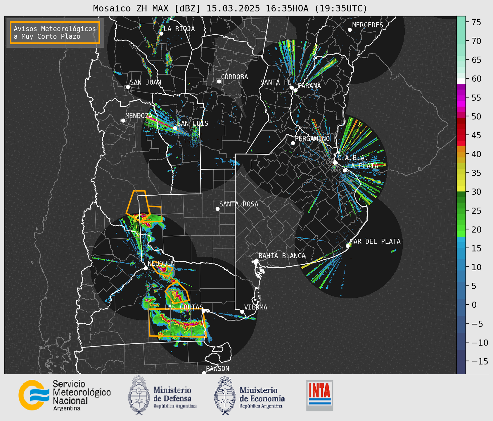Click the MAR DEL PLATA city marker dot
The height and width of the screenshot is (421, 493).
tap(347, 246)
